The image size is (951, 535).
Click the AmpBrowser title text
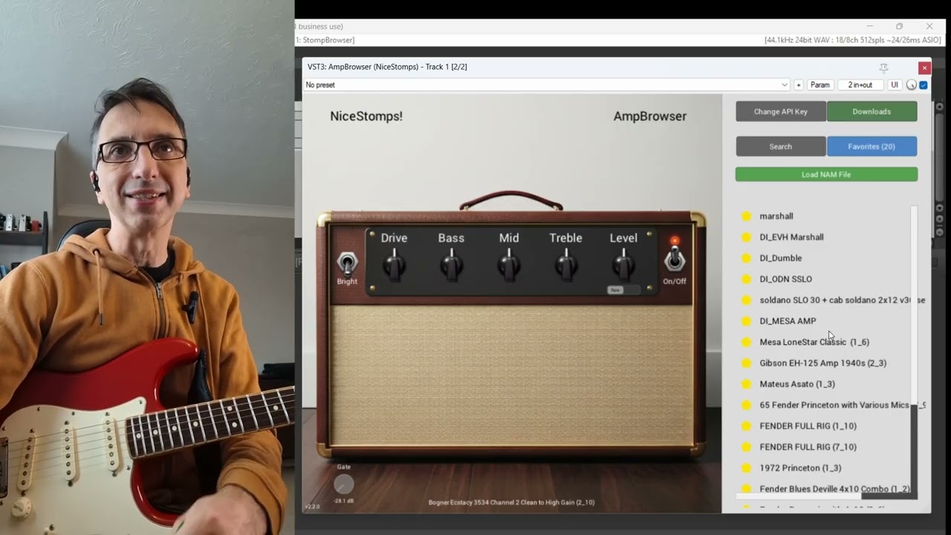(650, 116)
